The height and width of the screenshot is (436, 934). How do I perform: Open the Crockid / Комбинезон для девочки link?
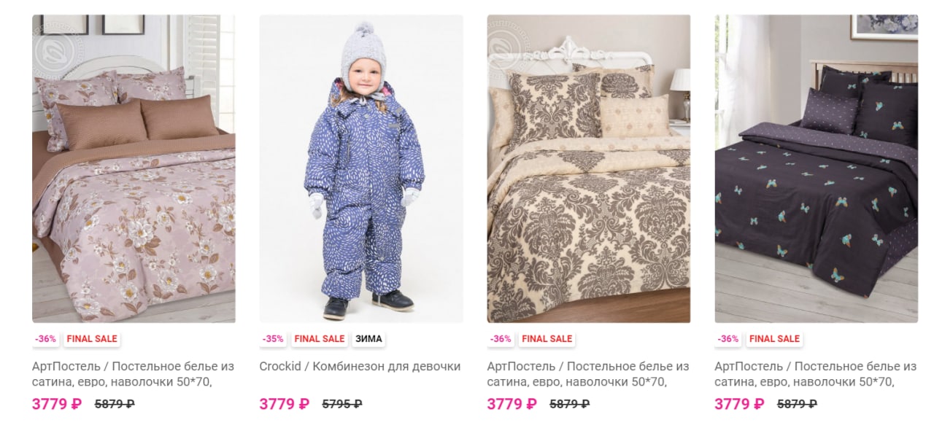tap(360, 367)
